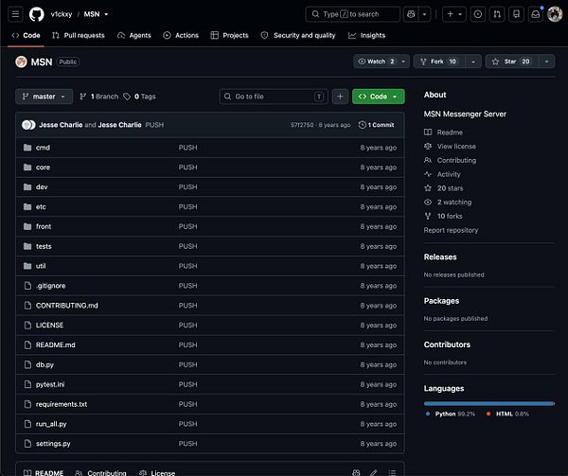Click the tag icon next to Tags

[x=127, y=97]
